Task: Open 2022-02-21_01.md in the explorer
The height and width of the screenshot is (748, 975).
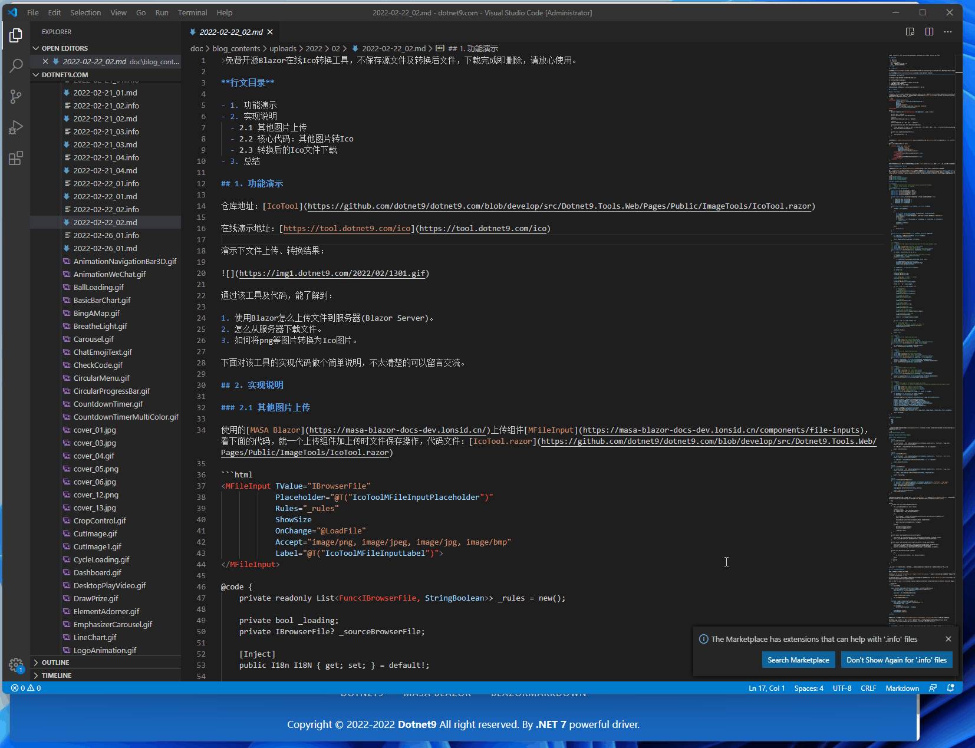Action: pyautogui.click(x=105, y=93)
